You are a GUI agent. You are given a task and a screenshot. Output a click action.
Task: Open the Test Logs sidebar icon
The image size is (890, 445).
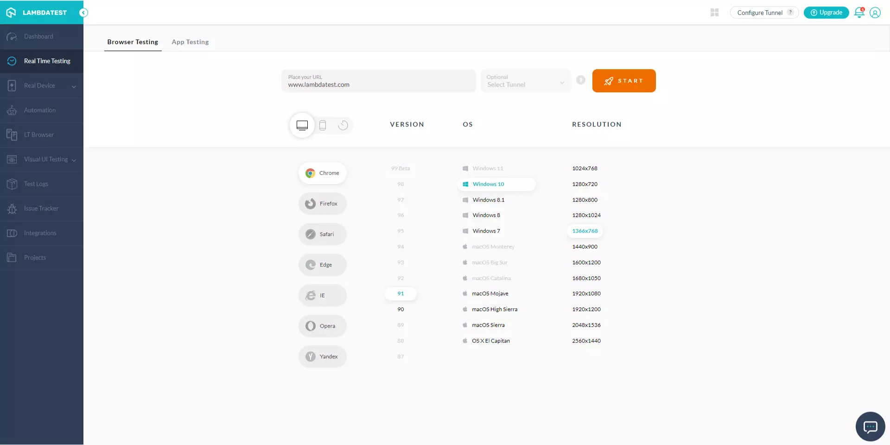(12, 184)
